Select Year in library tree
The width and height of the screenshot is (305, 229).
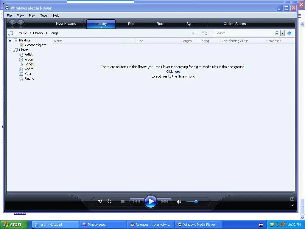(x=28, y=74)
